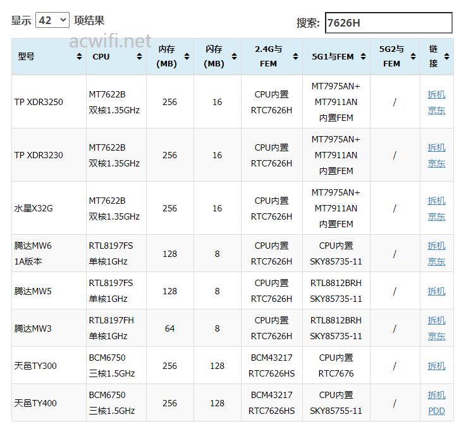Click RTL8197FH 单核1GHz CPU cell

[x=116, y=328]
